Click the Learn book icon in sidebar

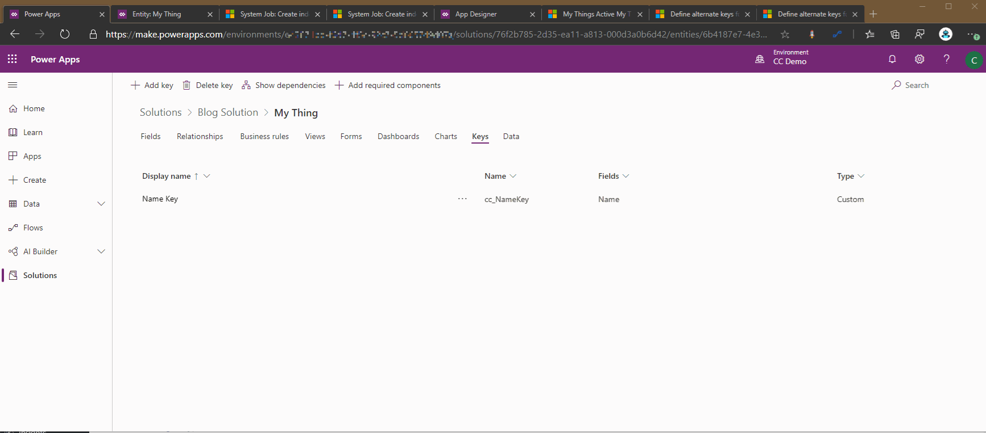tap(13, 132)
